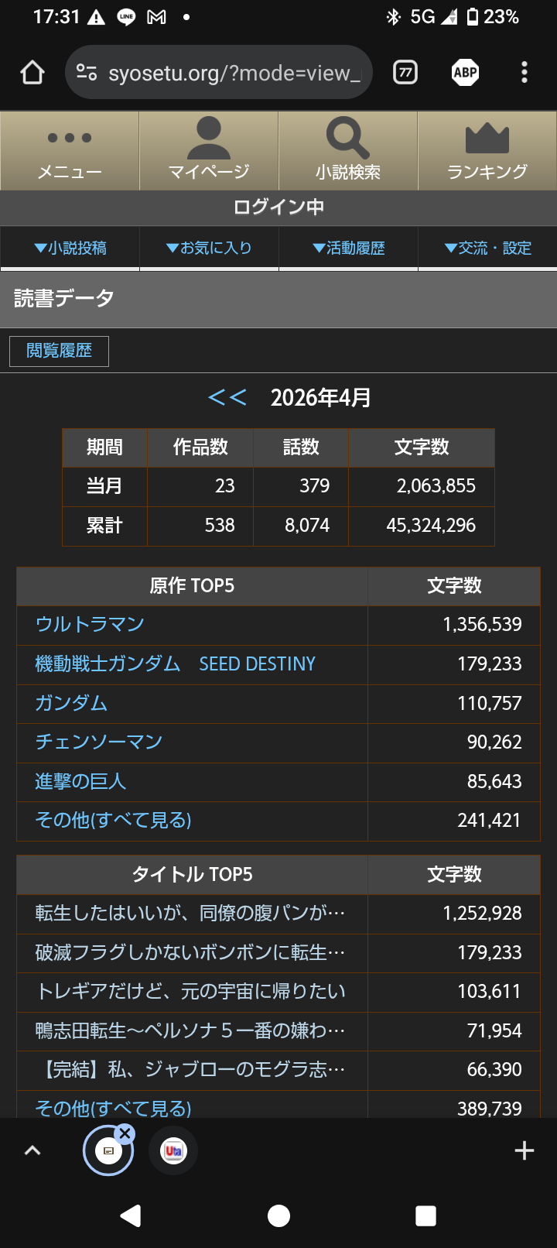Go to previous month with << arrow
557x1248 pixels.
[x=227, y=398]
